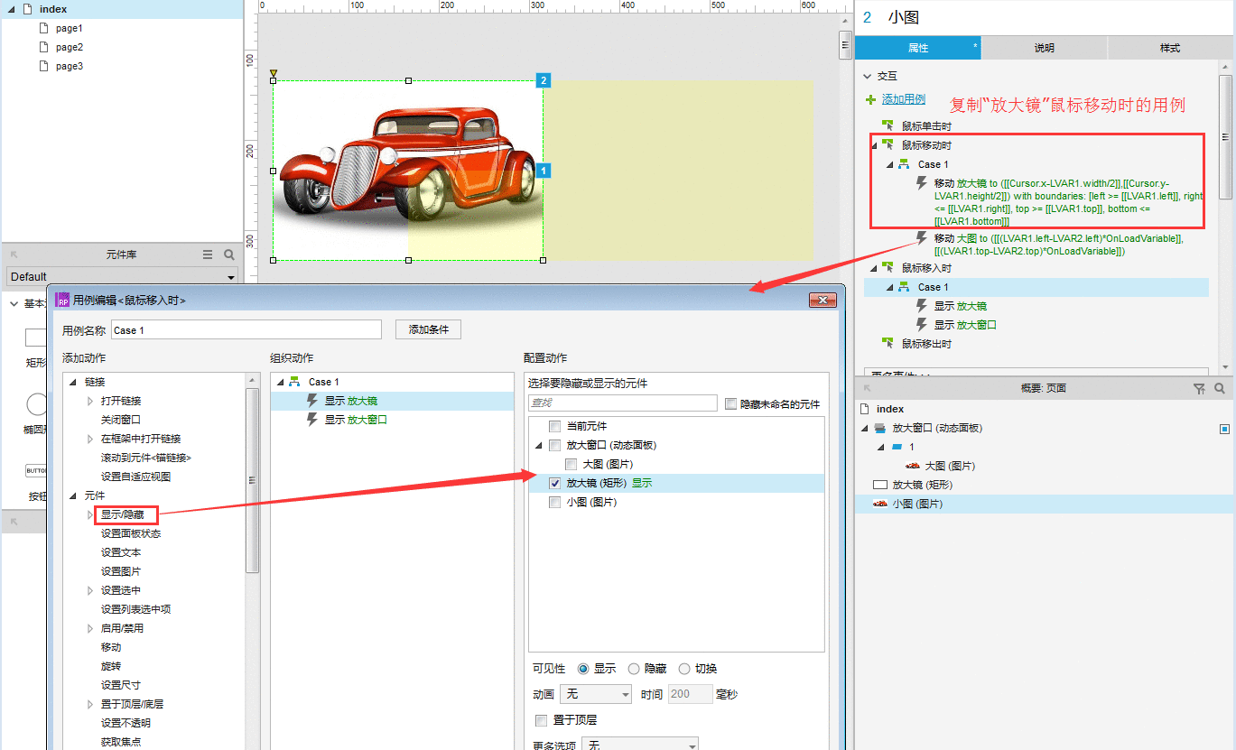Screen dimensions: 1236x750
Task: Click the event icon next to 鼠标移出时
Action: [888, 344]
